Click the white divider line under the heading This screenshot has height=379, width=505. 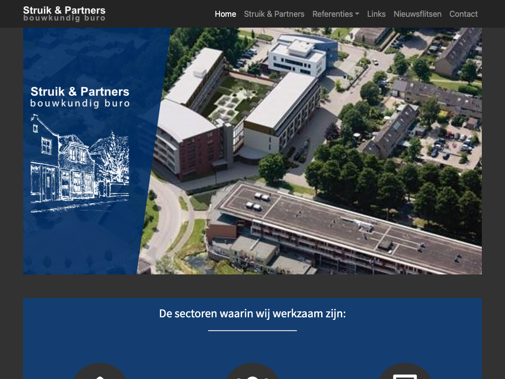point(252,330)
